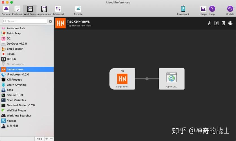Screen dimensions: 236x141
Task: Open the General preferences tab
Action: (x=6, y=10)
